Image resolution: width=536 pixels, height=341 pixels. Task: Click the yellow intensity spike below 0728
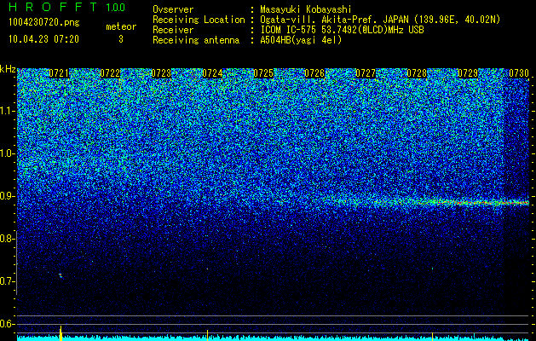(432, 336)
